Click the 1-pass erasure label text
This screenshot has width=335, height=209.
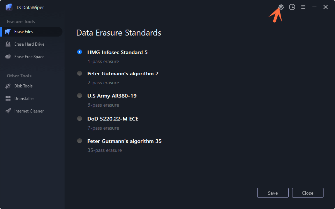[103, 61]
